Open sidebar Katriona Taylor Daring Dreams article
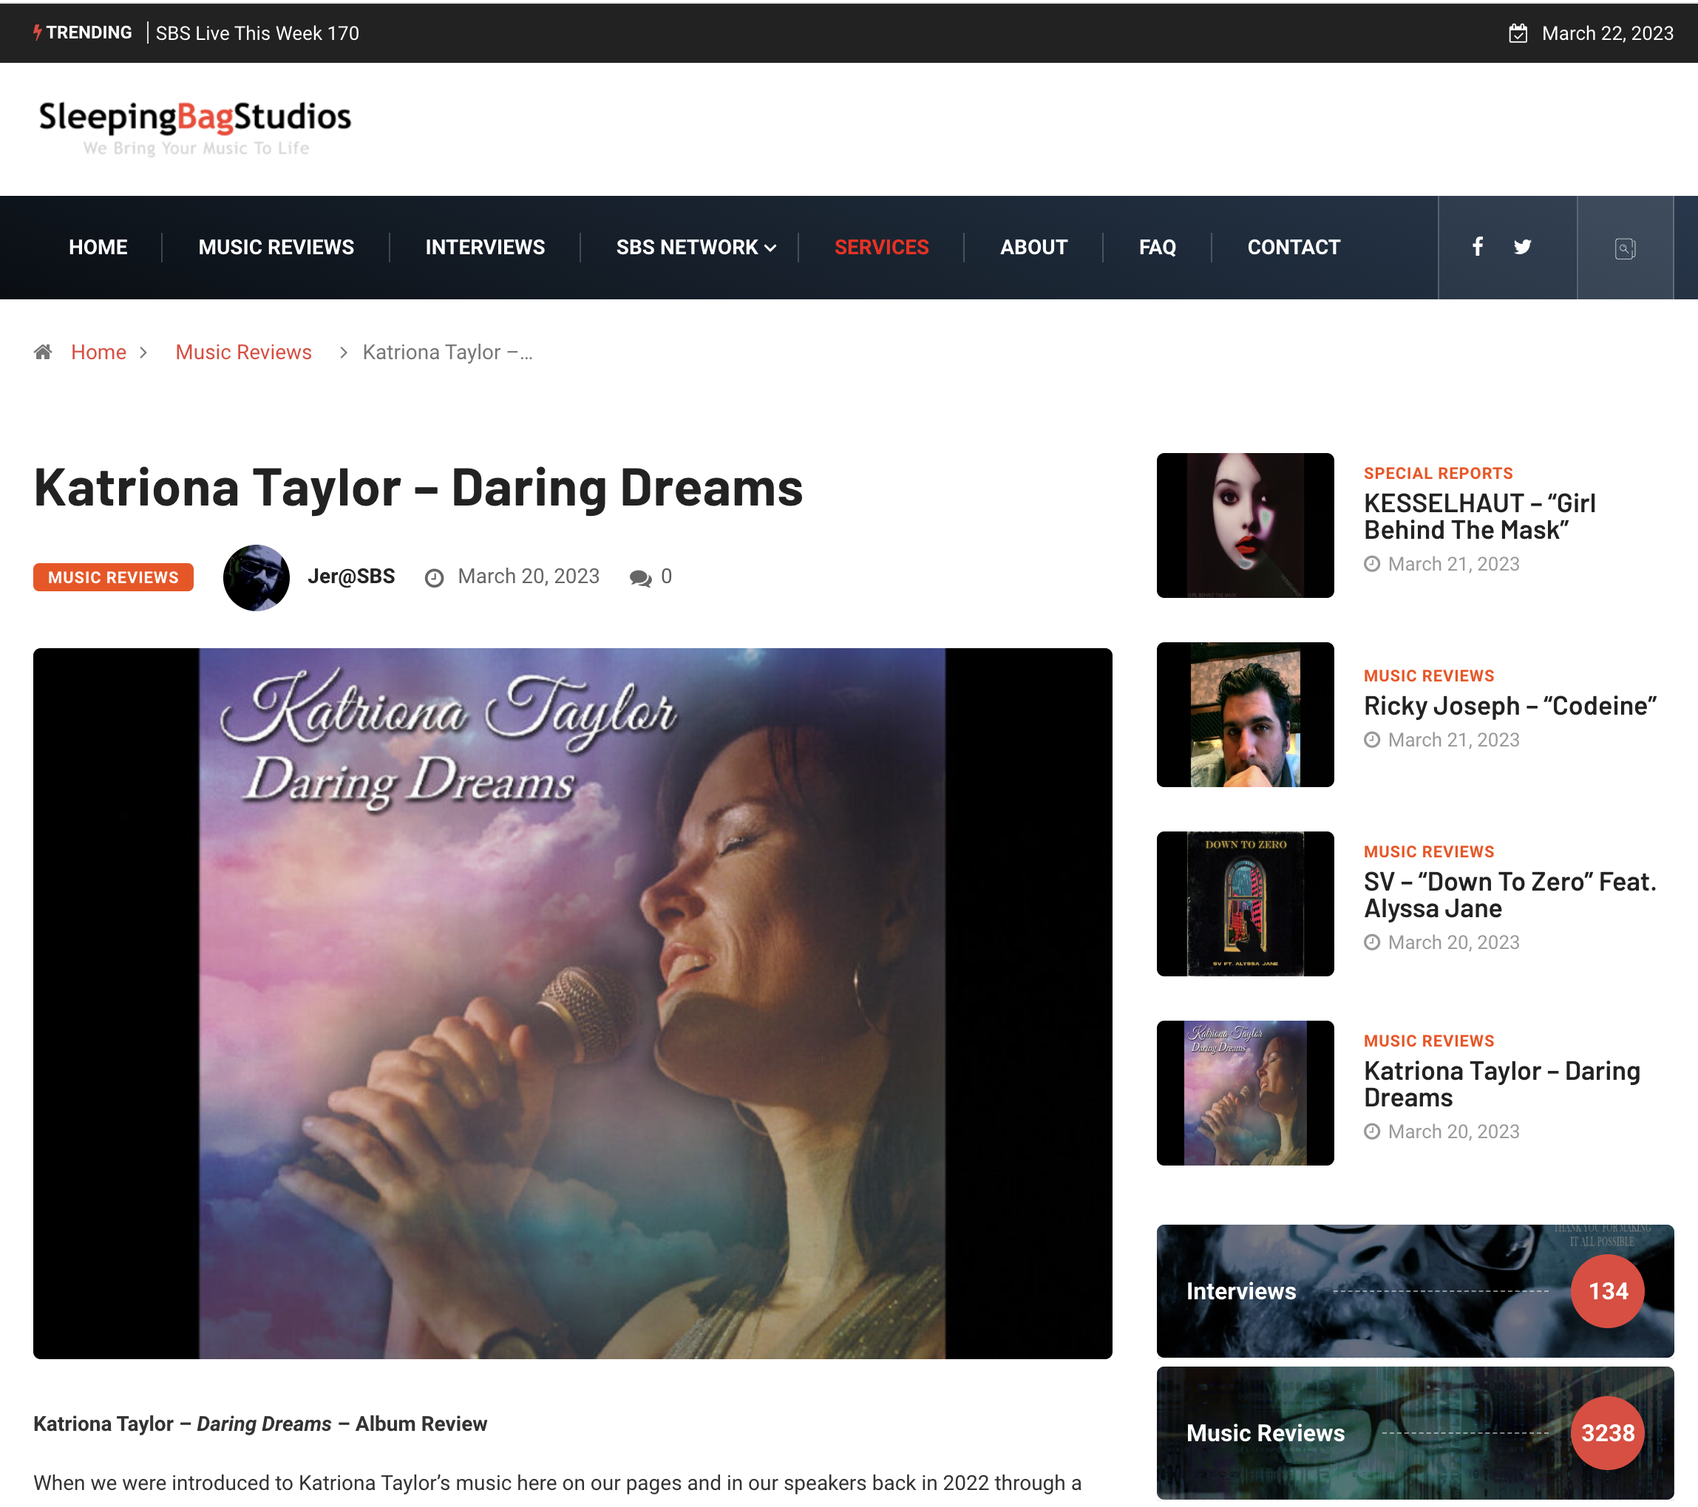 [1501, 1084]
